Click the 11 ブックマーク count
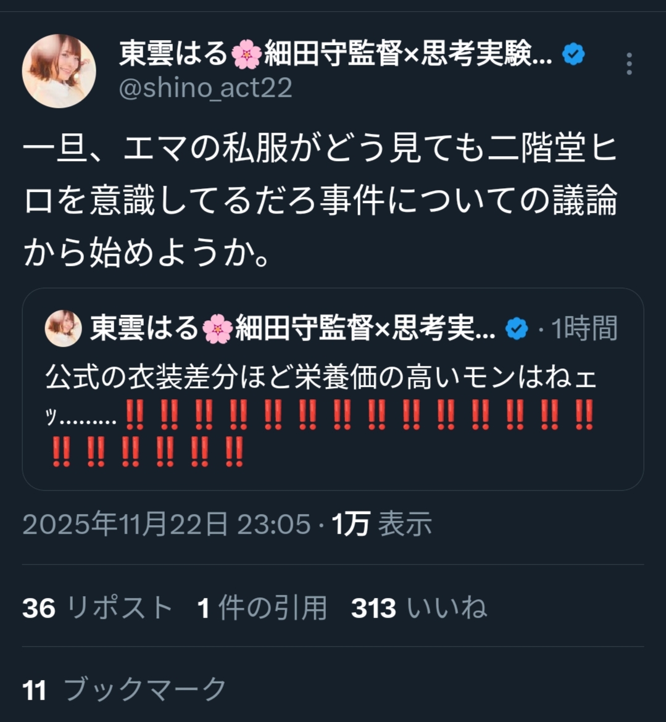Screen dimensions: 666x722 (124, 689)
